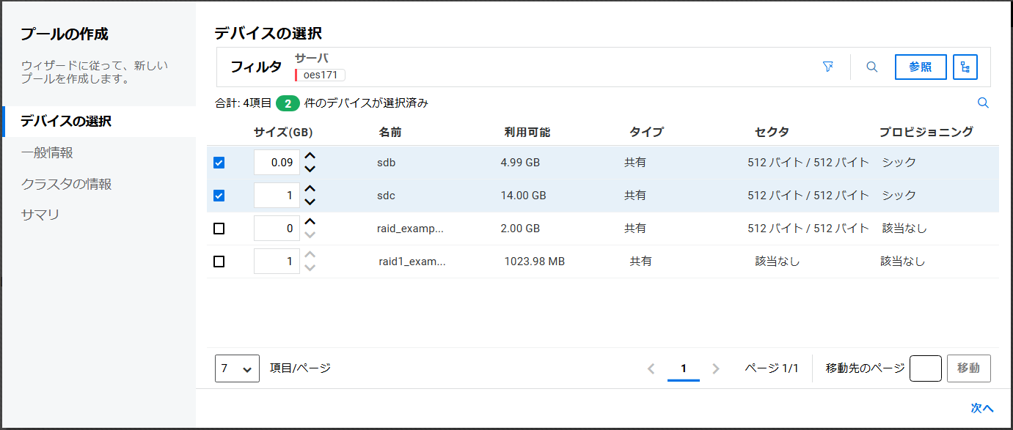Click the filter funnel icon
The width and height of the screenshot is (1013, 430).
(828, 67)
